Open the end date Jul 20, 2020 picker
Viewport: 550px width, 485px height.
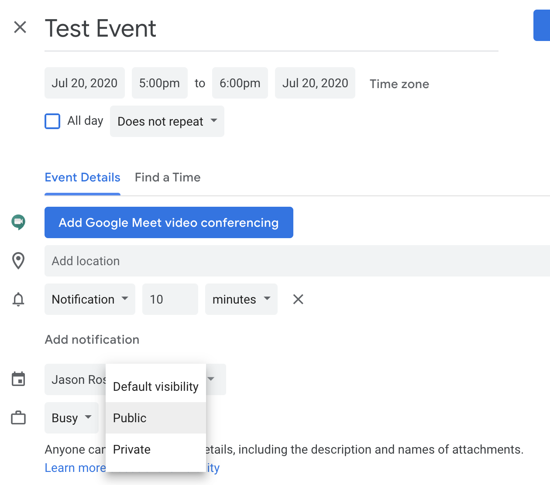tap(315, 83)
